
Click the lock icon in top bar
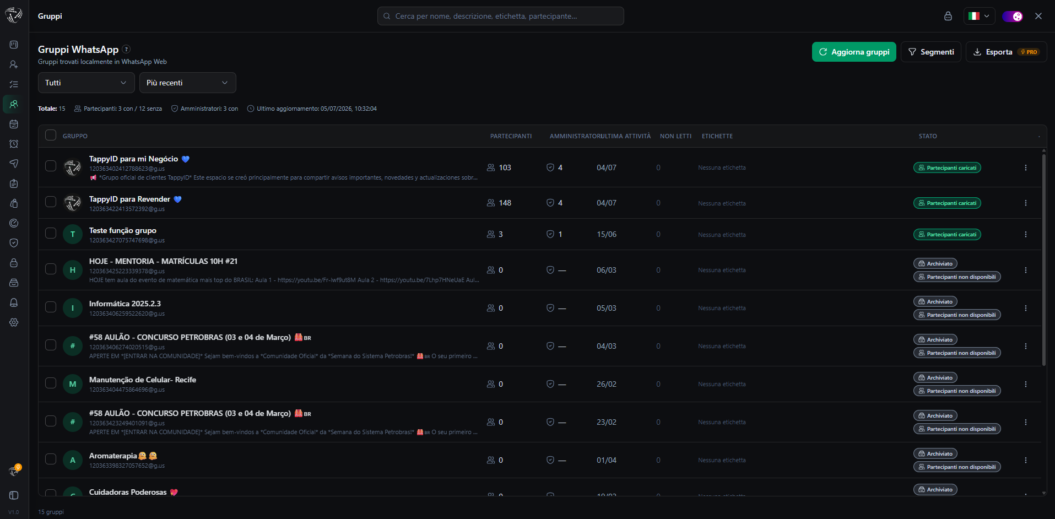[948, 16]
